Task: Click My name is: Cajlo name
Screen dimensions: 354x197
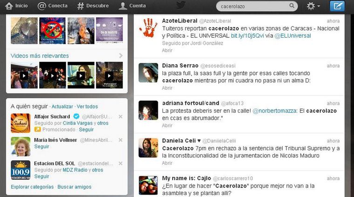Action: [186, 178]
